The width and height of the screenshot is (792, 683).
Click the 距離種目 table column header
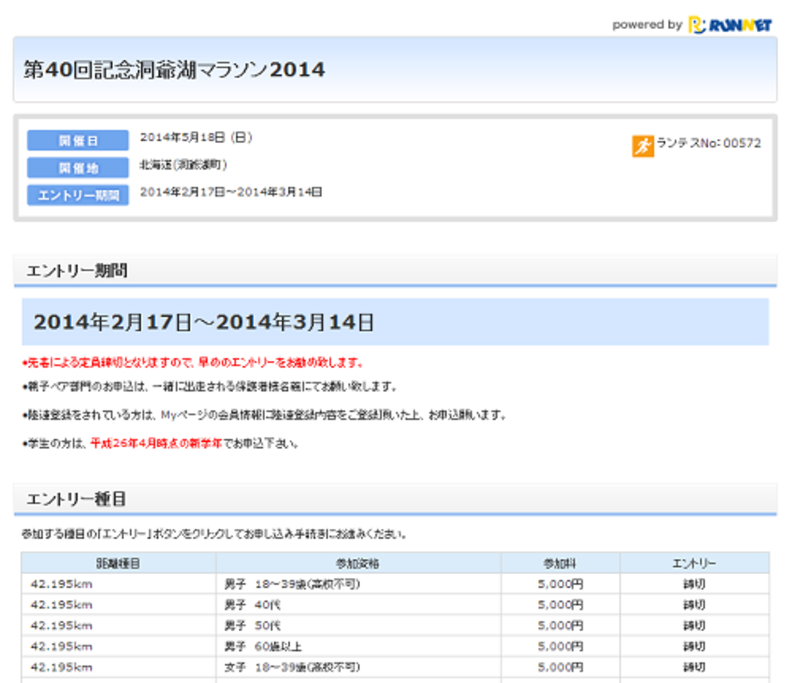(118, 563)
